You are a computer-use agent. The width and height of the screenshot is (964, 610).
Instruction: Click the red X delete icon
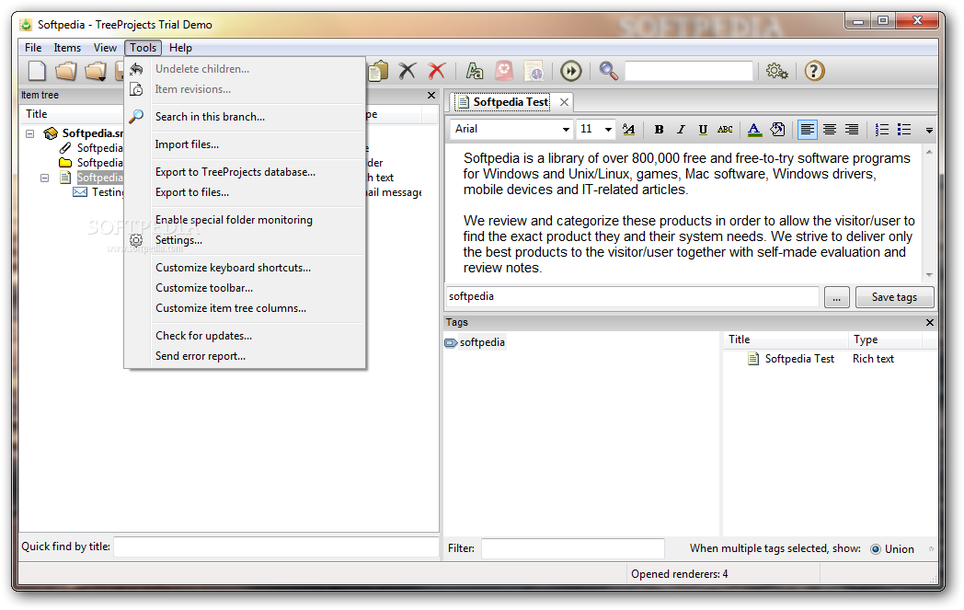pyautogui.click(x=437, y=72)
